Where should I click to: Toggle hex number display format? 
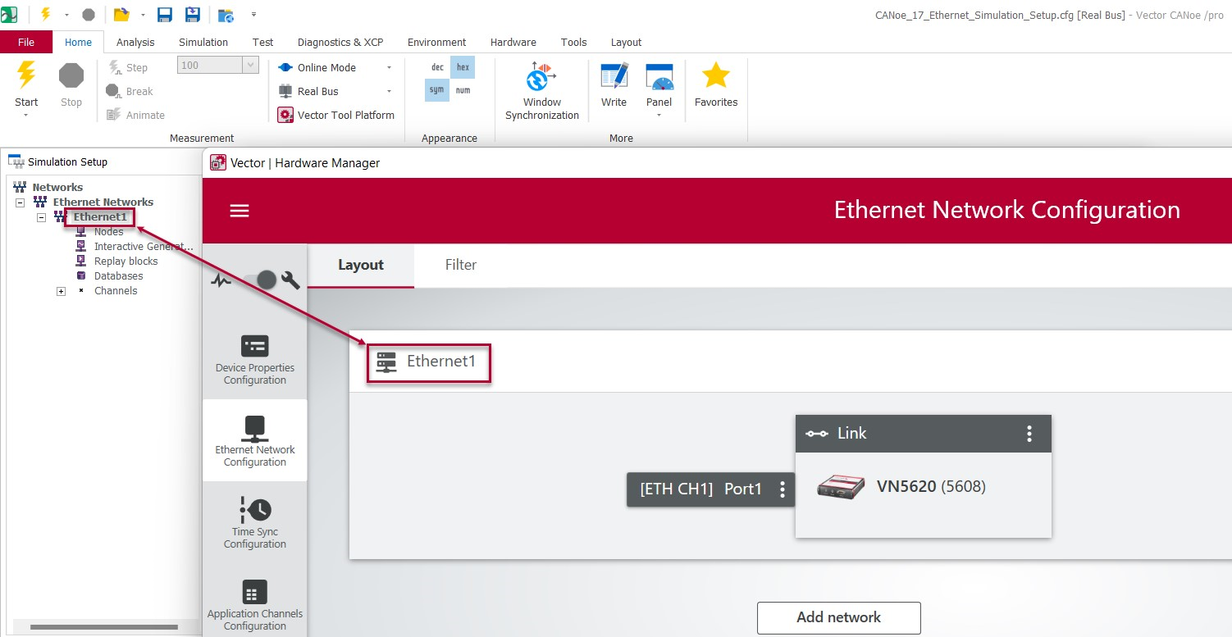coord(463,67)
